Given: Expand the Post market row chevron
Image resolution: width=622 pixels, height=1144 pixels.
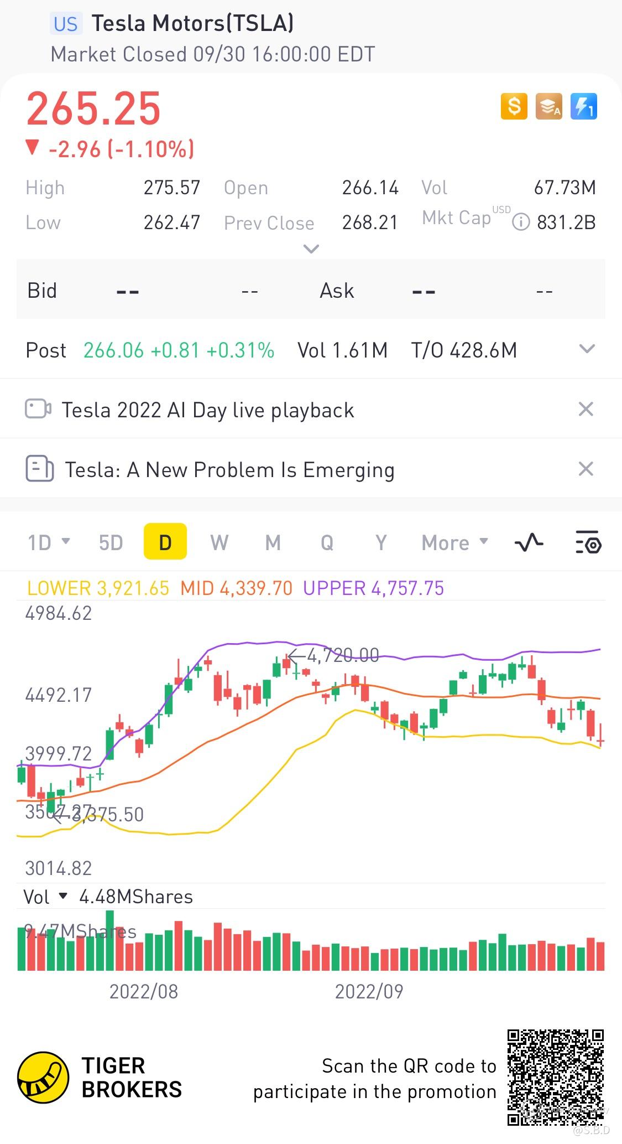Looking at the screenshot, I should click(x=587, y=349).
